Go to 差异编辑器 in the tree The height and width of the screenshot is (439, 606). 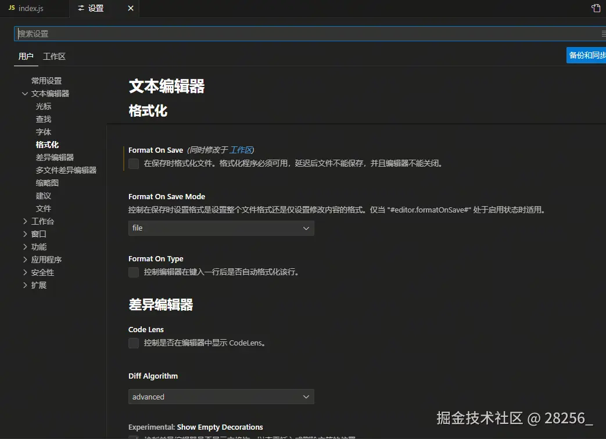[x=55, y=157]
